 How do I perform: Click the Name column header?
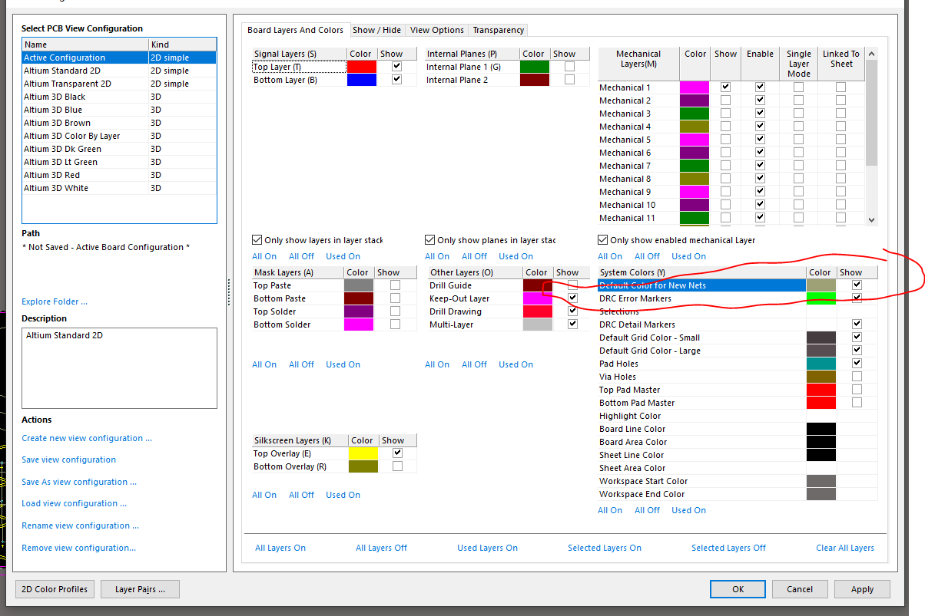tap(85, 44)
